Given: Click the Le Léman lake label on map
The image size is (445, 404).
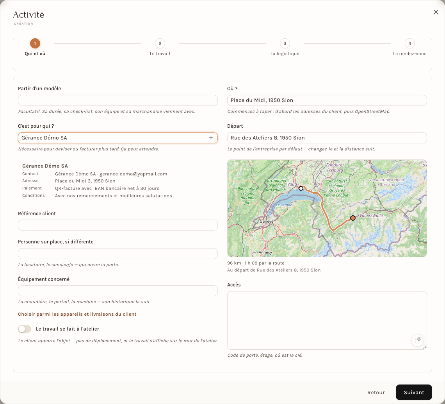Looking at the screenshot, I should [284, 205].
